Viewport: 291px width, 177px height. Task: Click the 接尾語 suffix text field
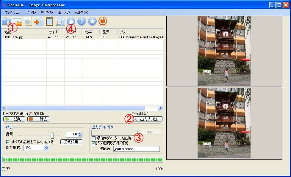pos(136,149)
